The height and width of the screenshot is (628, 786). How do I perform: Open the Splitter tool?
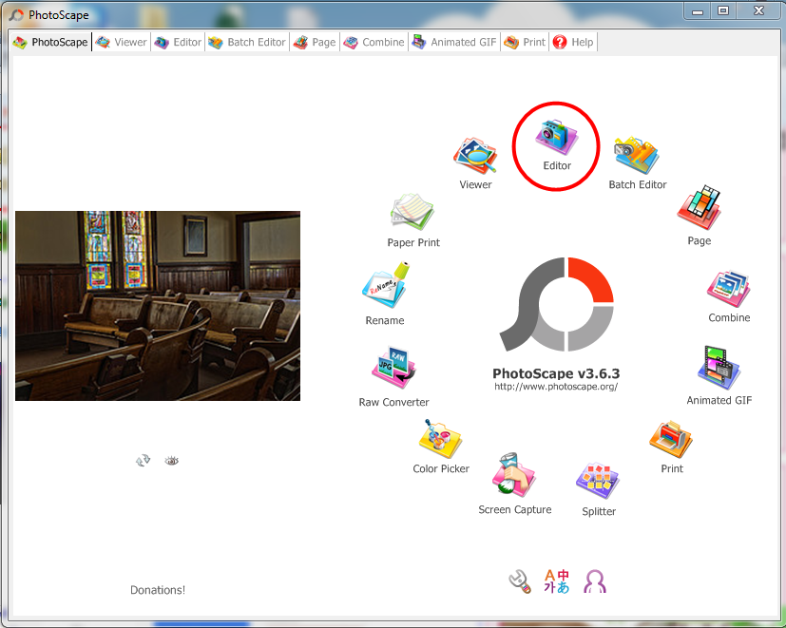coord(598,481)
